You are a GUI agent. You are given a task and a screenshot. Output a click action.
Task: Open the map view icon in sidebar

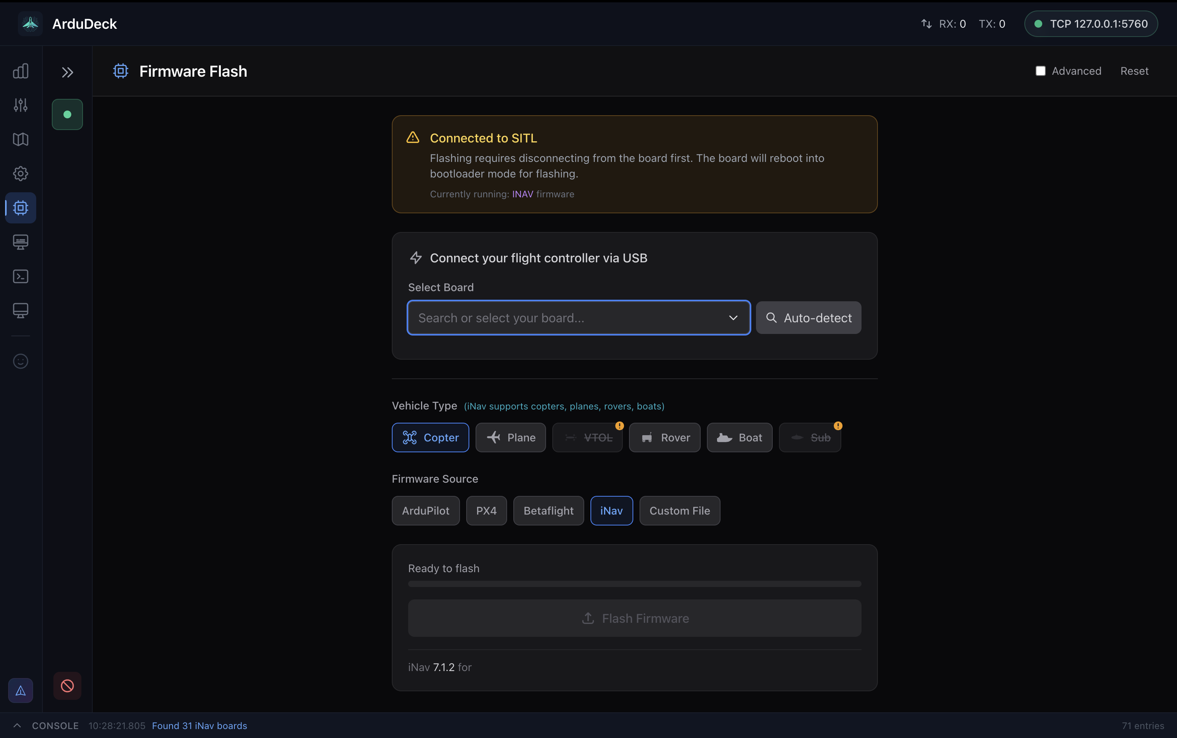21,140
